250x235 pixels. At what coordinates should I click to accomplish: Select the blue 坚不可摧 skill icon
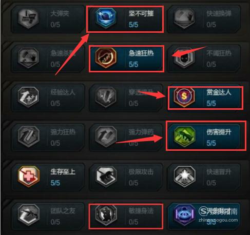pos(106,18)
